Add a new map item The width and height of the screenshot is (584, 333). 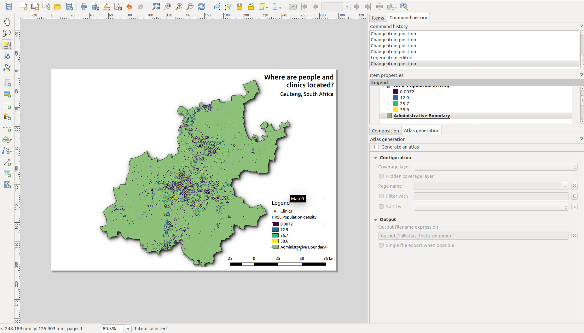pyautogui.click(x=7, y=83)
